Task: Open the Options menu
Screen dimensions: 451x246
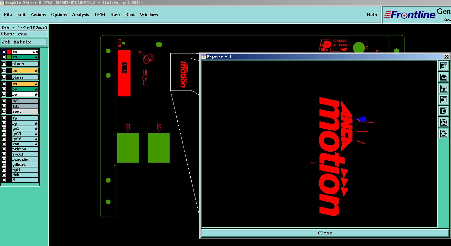Action: pos(59,15)
